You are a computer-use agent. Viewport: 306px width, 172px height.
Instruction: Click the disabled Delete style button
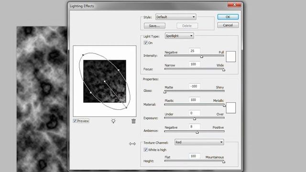[187, 26]
